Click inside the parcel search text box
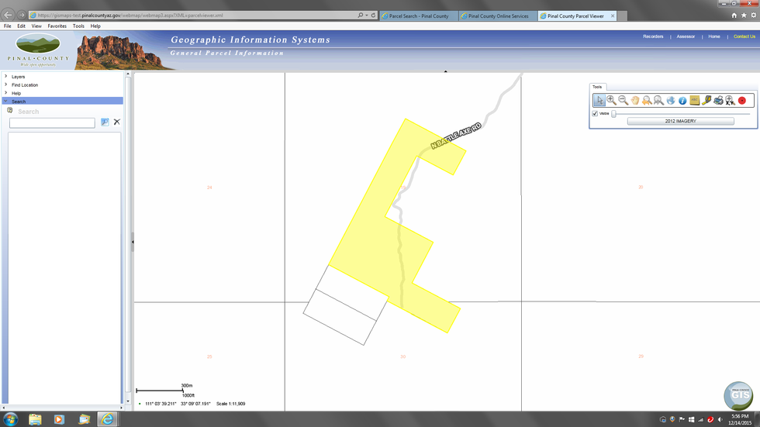 pos(52,123)
